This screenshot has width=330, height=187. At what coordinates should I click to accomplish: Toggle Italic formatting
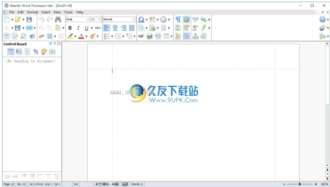pos(78,28)
